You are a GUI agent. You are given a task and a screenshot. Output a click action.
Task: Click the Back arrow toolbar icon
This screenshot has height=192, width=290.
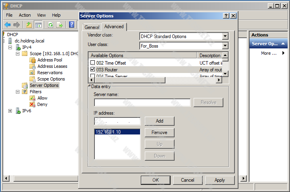point(7,25)
